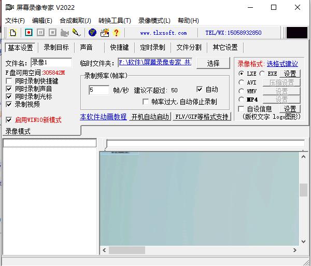Select the dotted item in the file list
This screenshot has height=266, width=311.
pyautogui.click(x=50, y=143)
